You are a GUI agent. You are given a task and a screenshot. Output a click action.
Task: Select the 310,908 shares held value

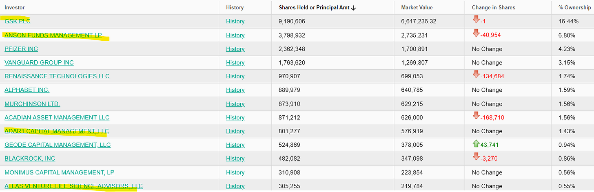(289, 172)
